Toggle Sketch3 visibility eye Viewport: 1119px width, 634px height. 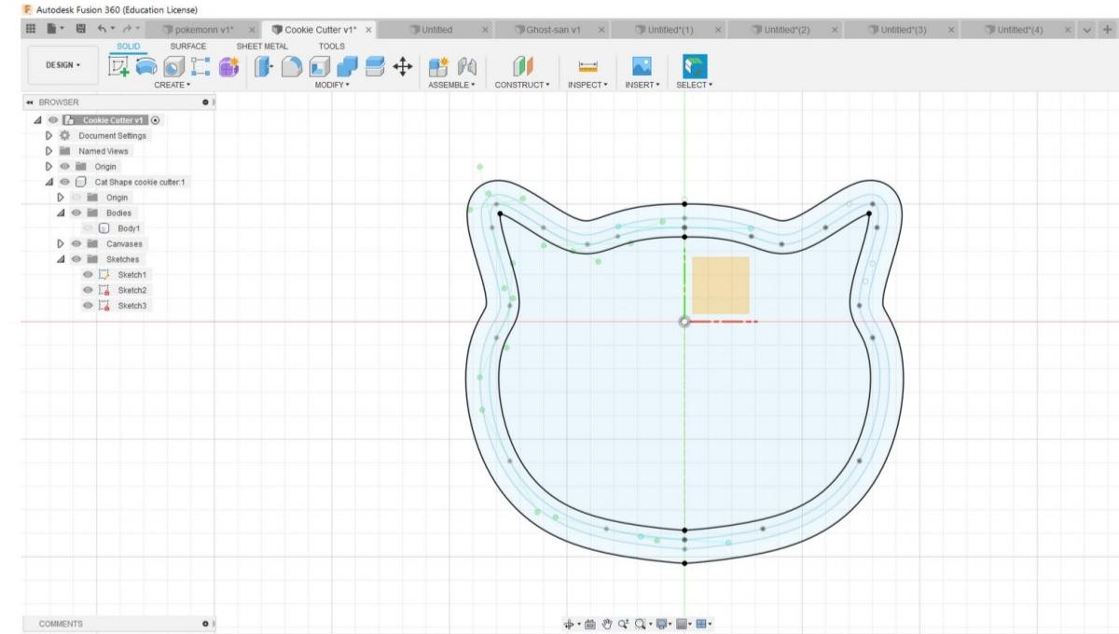(88, 306)
